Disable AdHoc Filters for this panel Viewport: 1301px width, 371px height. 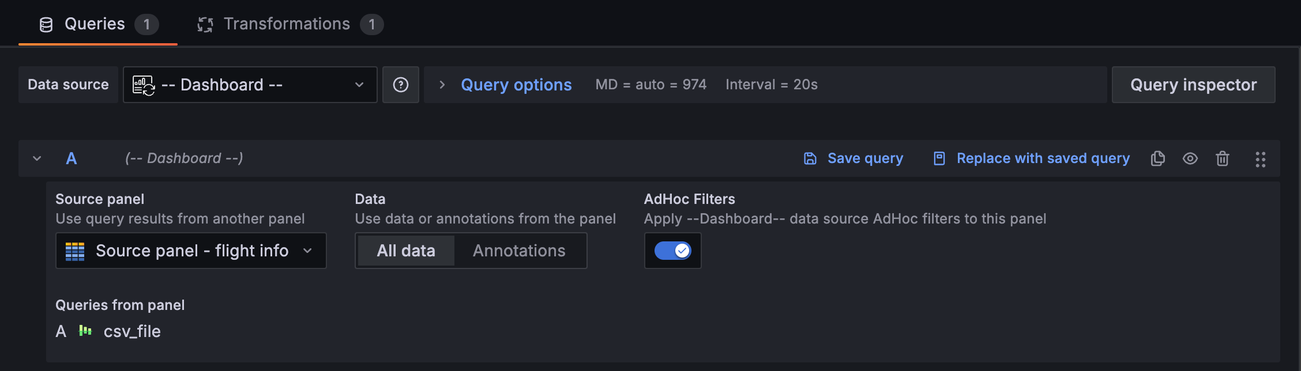(x=672, y=251)
